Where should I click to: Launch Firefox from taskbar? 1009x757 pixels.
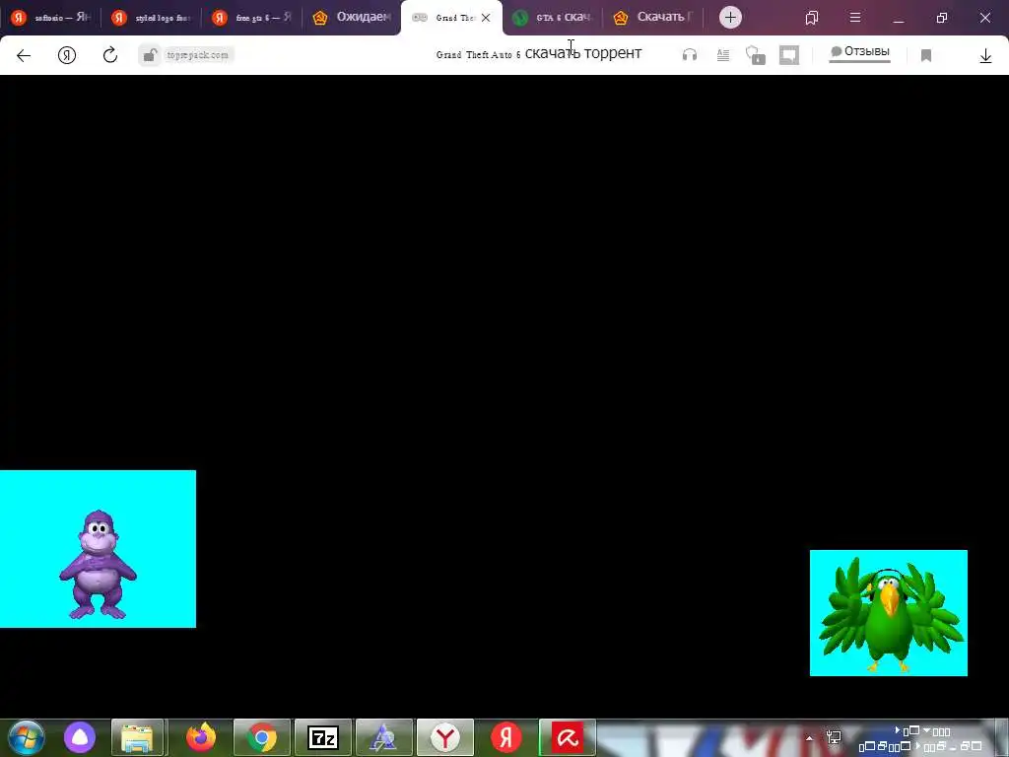pyautogui.click(x=201, y=737)
